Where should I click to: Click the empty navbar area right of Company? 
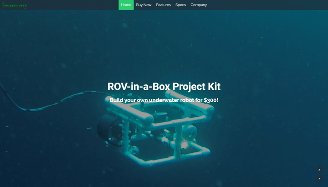click(x=264, y=5)
